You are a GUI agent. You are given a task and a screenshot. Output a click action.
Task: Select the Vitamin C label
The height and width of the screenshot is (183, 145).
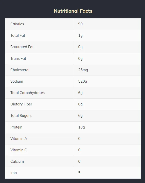click(x=19, y=150)
